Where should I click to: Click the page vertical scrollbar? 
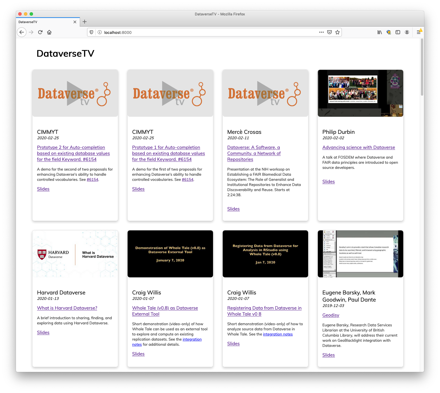(x=422, y=67)
